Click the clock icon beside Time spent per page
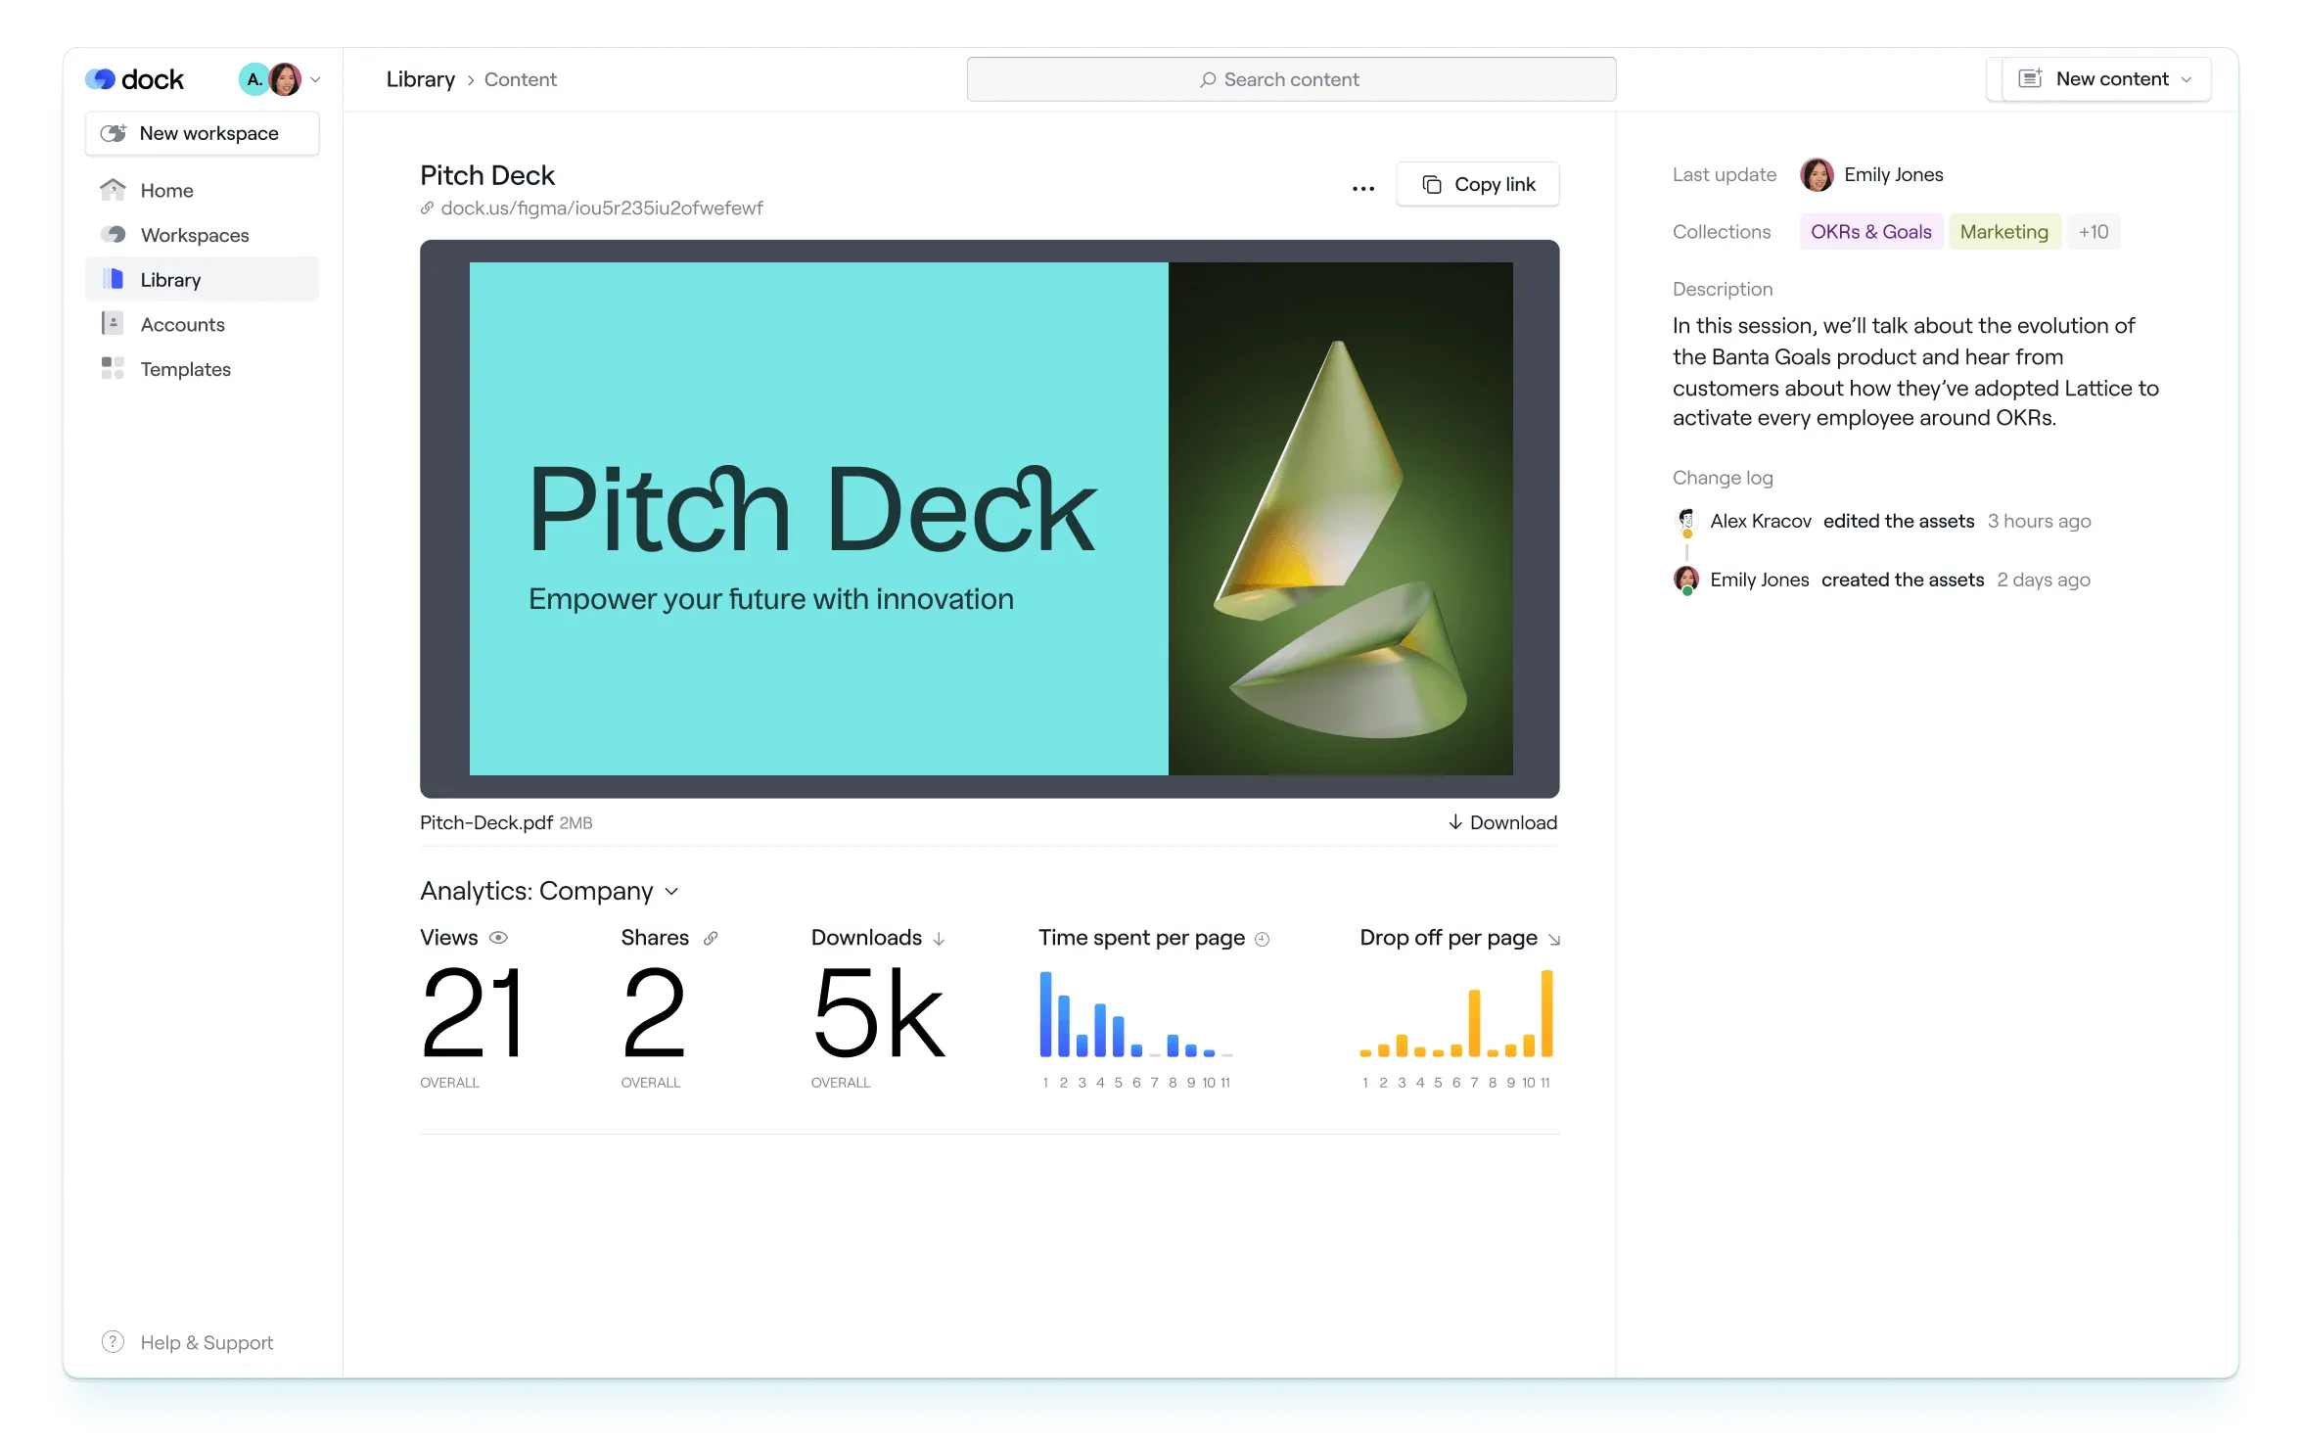 (x=1263, y=940)
